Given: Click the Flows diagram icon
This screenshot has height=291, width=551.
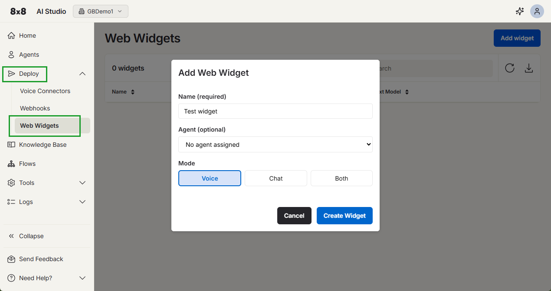Looking at the screenshot, I should [x=11, y=164].
